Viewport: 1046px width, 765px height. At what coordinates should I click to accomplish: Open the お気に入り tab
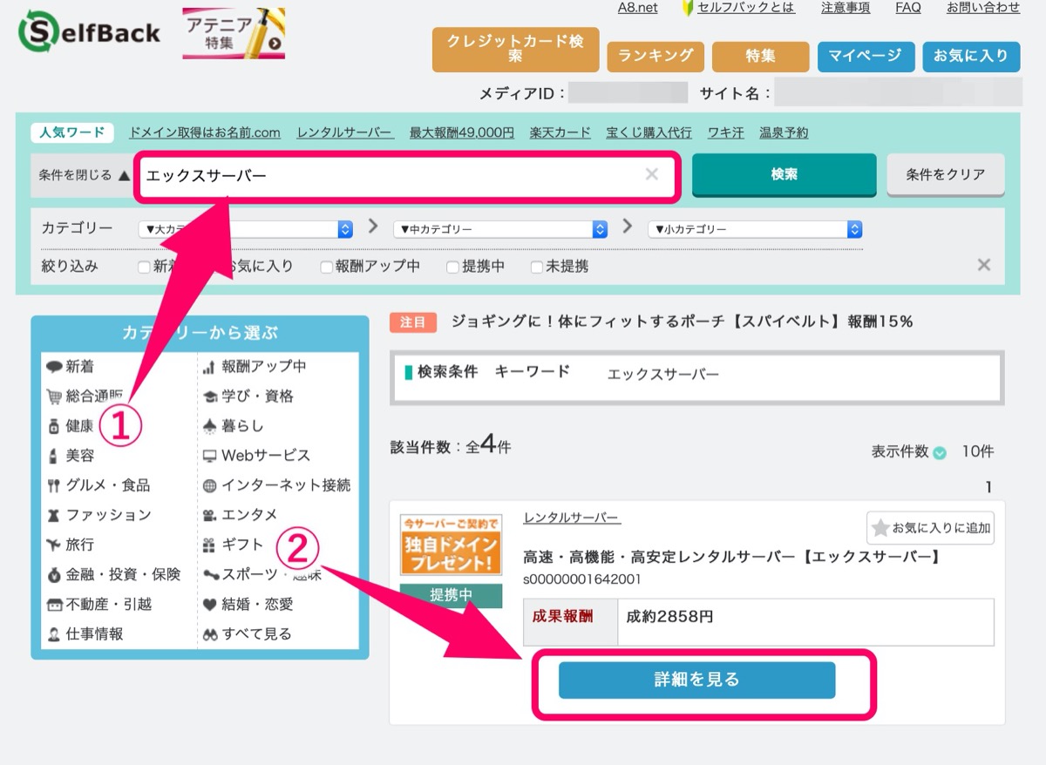[971, 56]
